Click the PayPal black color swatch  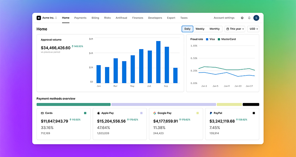point(254,113)
